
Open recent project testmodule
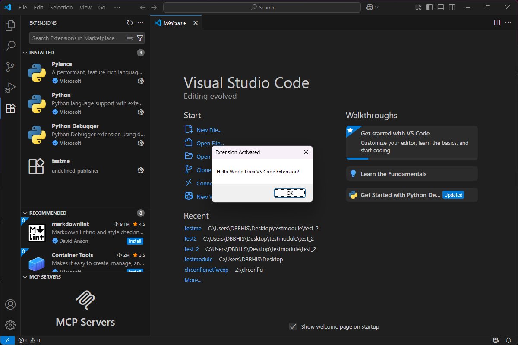click(x=199, y=259)
